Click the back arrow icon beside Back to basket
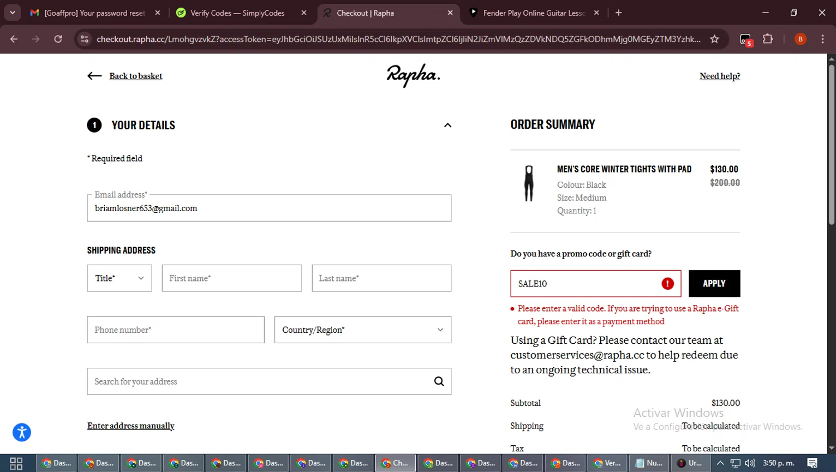Viewport: 836px width, 472px height. pos(94,76)
